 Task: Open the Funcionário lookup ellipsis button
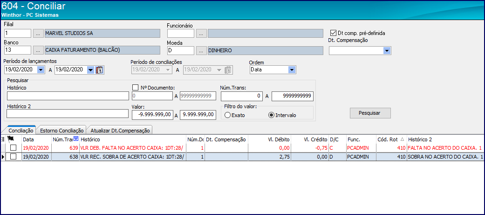[x=201, y=34]
